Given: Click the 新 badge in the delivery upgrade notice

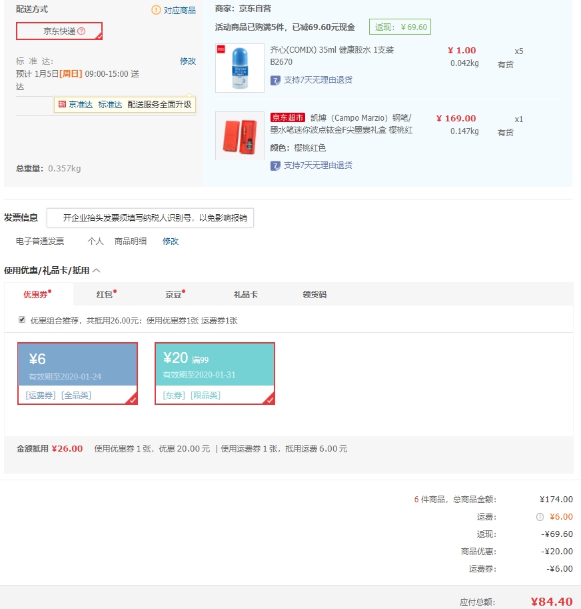Looking at the screenshot, I should (62, 104).
